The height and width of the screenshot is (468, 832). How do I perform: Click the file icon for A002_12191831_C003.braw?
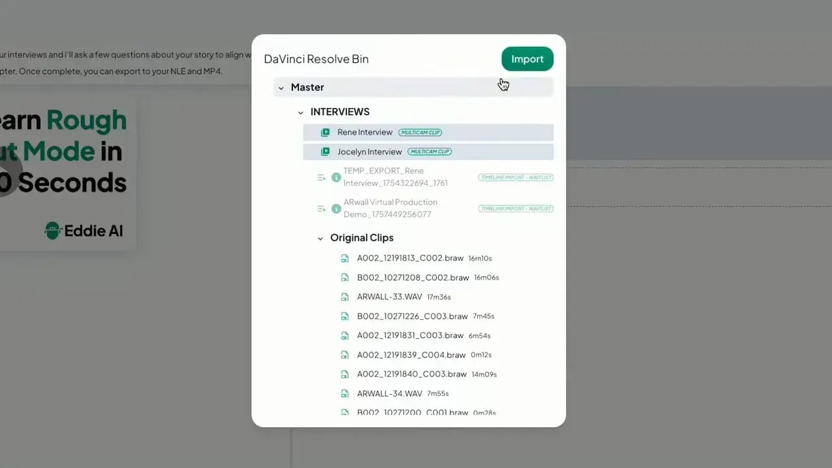345,335
